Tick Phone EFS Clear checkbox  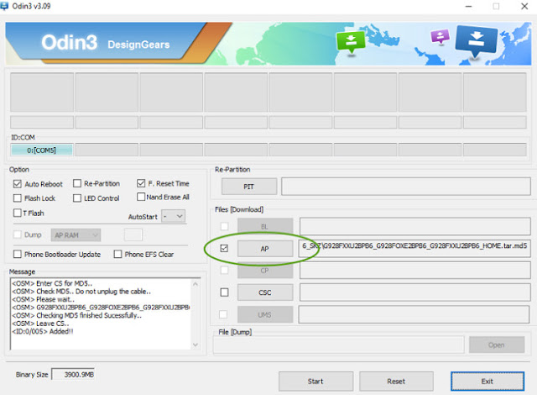click(117, 254)
